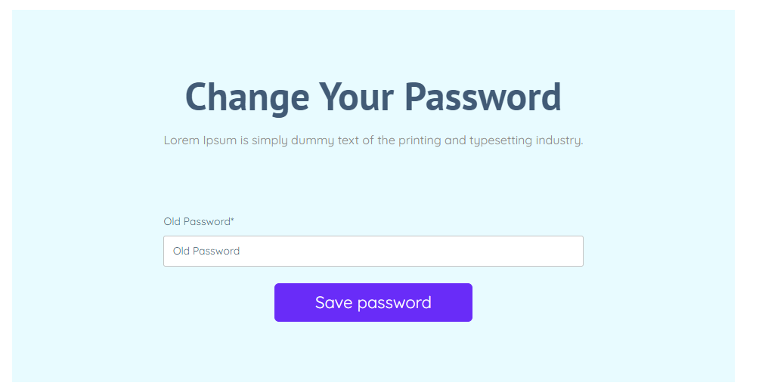The height and width of the screenshot is (392, 759).
Task: Click the word "Save" on the purple button
Action: pyautogui.click(x=333, y=302)
